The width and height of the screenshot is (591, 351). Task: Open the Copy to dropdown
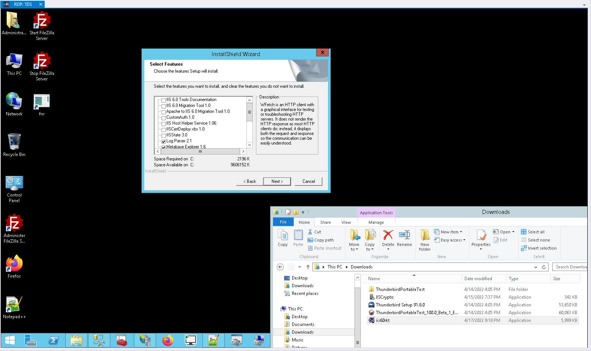point(370,240)
